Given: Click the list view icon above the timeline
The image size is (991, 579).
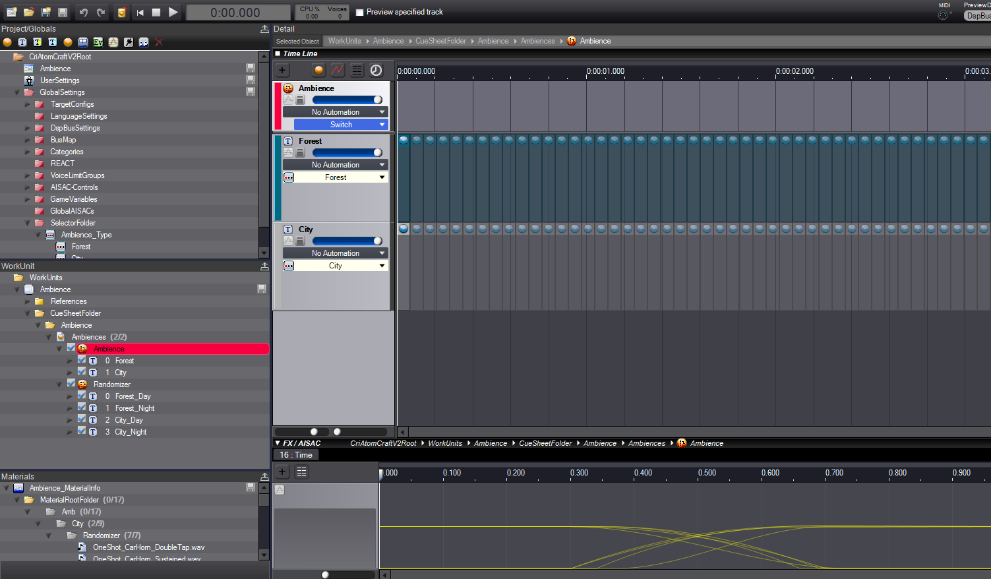Looking at the screenshot, I should pyautogui.click(x=357, y=70).
